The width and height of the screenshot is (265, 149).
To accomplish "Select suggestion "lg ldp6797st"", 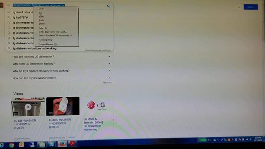I will (21, 17).
